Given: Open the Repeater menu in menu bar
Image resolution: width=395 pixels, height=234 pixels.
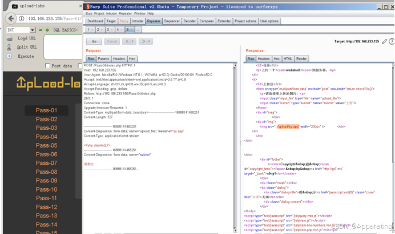Looking at the screenshot, I should click(125, 14).
